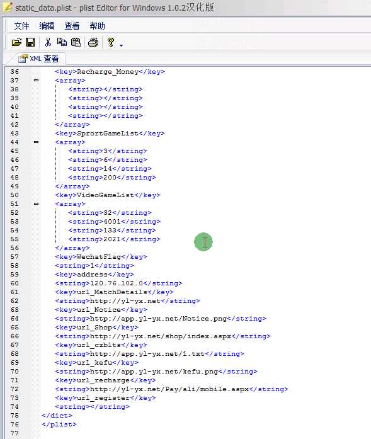
Task: Click the Help question mark icon
Action: point(111,42)
